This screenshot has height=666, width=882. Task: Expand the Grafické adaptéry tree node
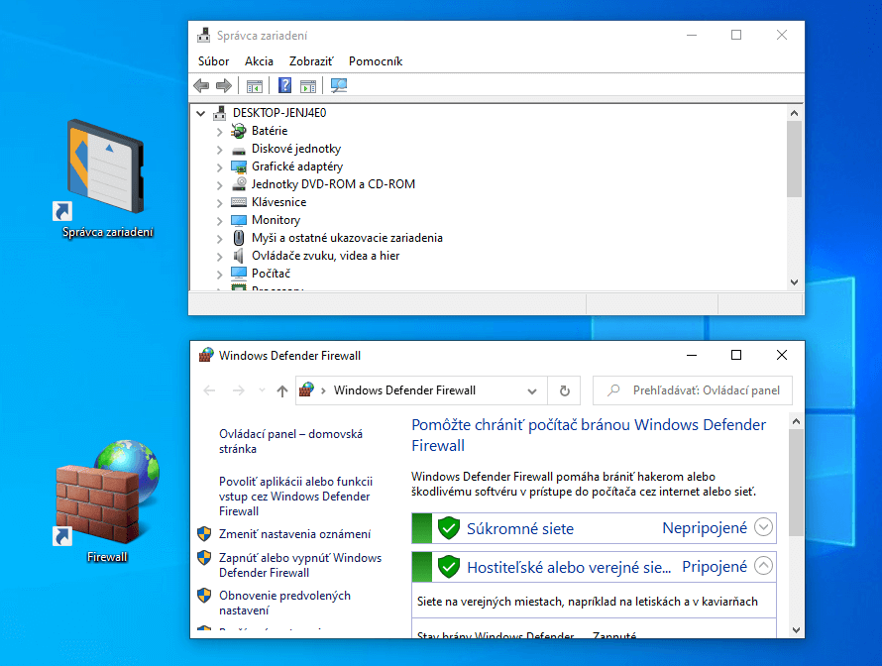tap(220, 166)
